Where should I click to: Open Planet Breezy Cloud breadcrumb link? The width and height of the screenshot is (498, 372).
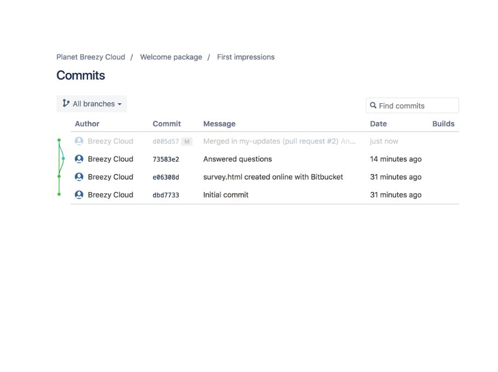pos(91,57)
